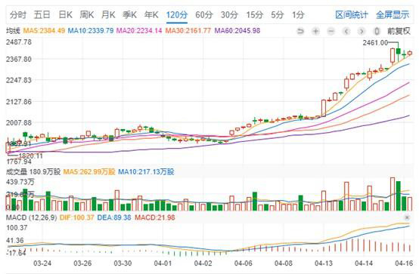This screenshot has width=419, height=274.
Task: Pan chart left with left-arrow icon
Action: (346, 32)
